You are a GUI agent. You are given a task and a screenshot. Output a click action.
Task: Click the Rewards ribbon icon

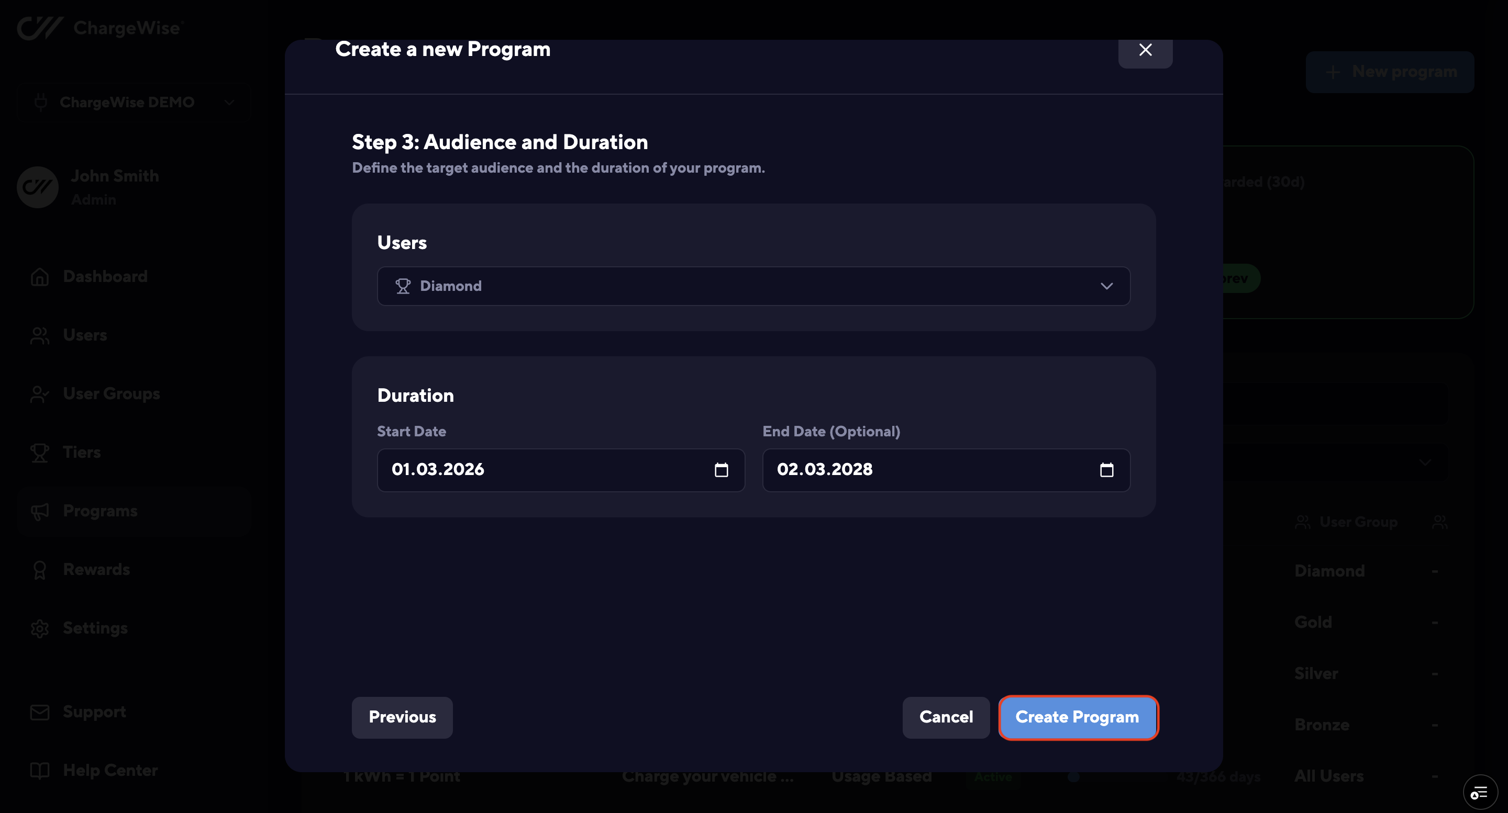[x=40, y=570]
